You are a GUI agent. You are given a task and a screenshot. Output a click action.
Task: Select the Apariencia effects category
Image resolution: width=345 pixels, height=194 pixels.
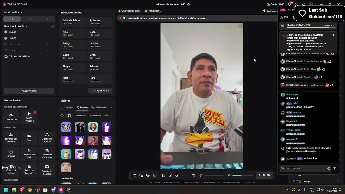[96, 116]
